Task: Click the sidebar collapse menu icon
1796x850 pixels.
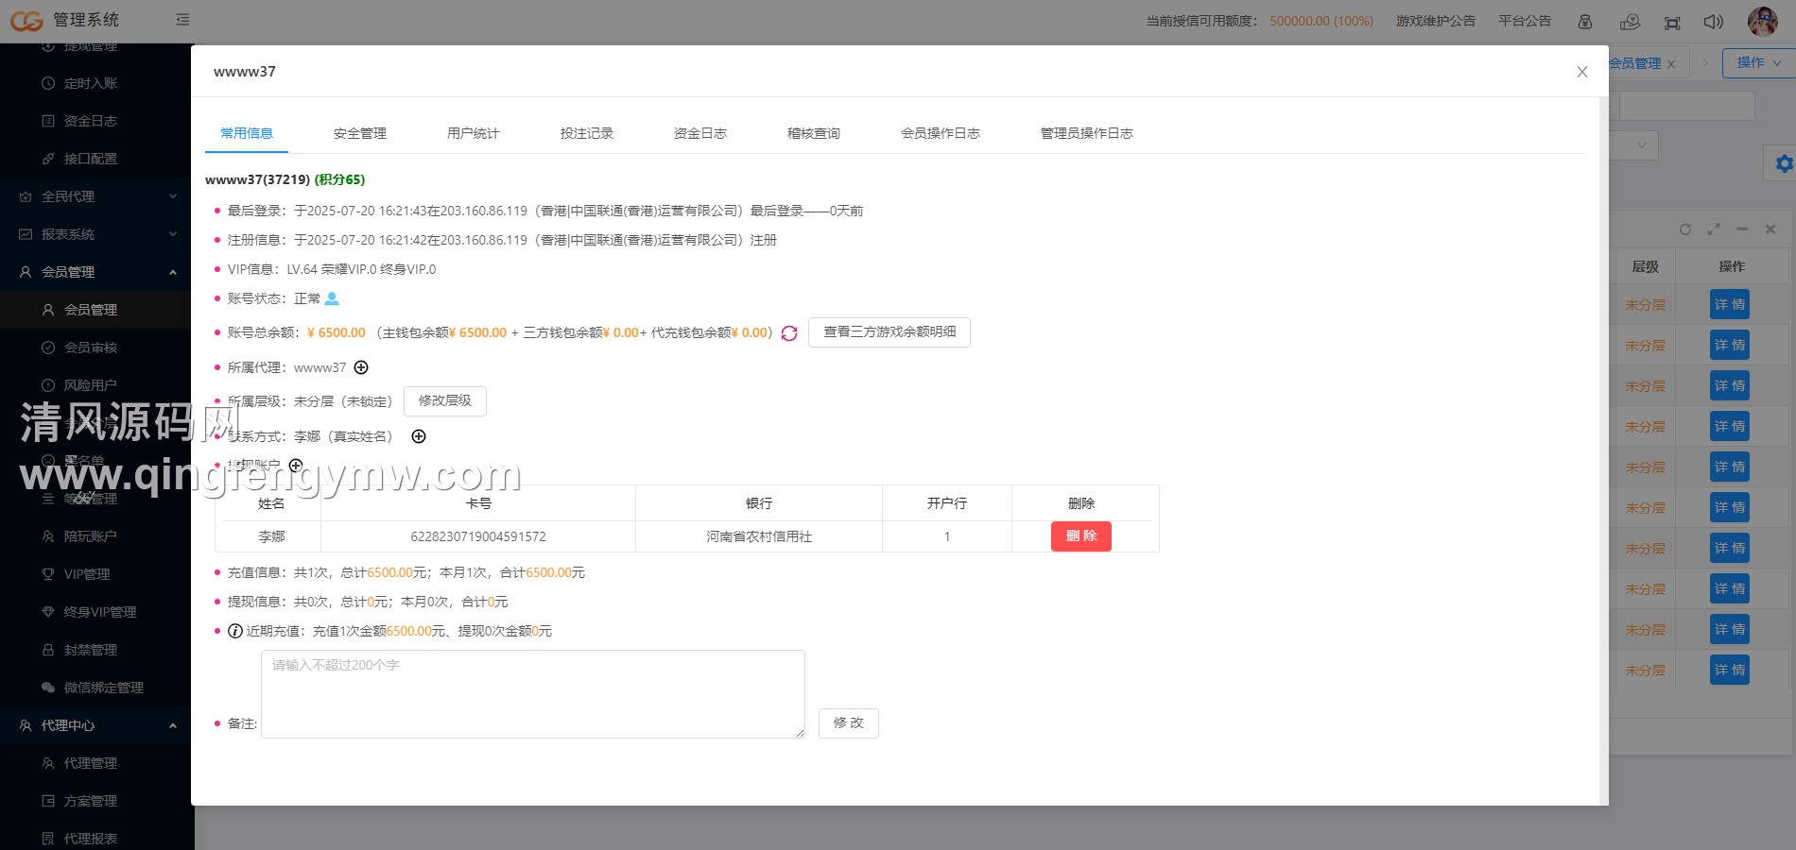Action: 182,20
